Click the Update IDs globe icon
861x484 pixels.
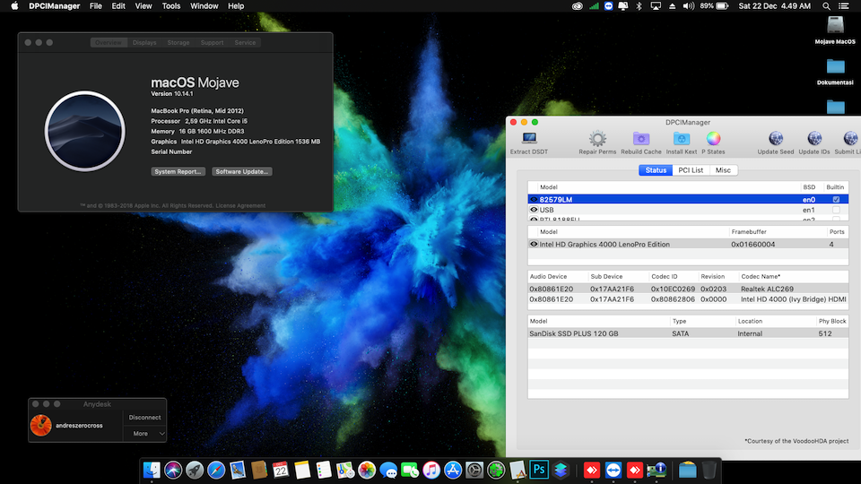click(814, 138)
